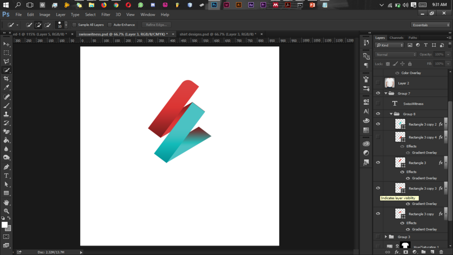Collapse Group 7 folder arrow
The width and height of the screenshot is (453, 255).
pos(386,93)
